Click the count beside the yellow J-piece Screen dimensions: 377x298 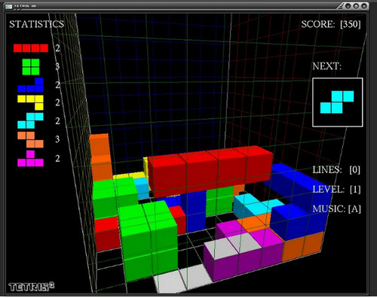(57, 102)
